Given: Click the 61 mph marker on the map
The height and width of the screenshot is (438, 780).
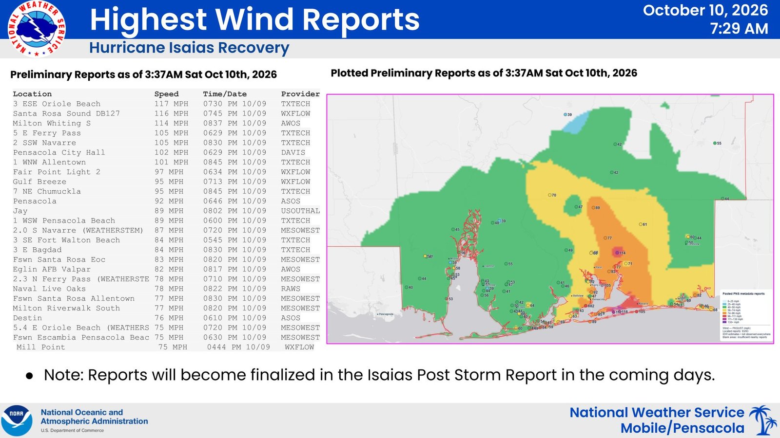Looking at the screenshot, I should tap(641, 224).
